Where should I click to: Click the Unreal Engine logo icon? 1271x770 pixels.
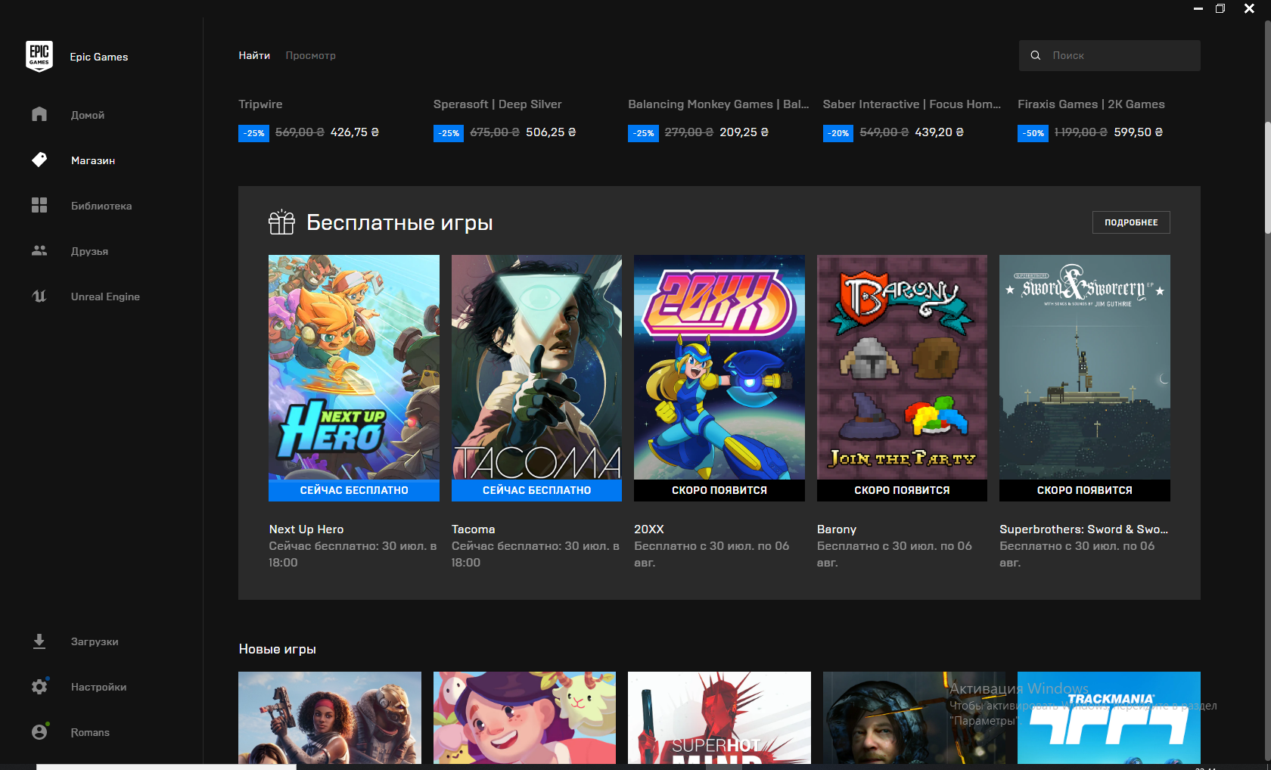[x=39, y=296]
